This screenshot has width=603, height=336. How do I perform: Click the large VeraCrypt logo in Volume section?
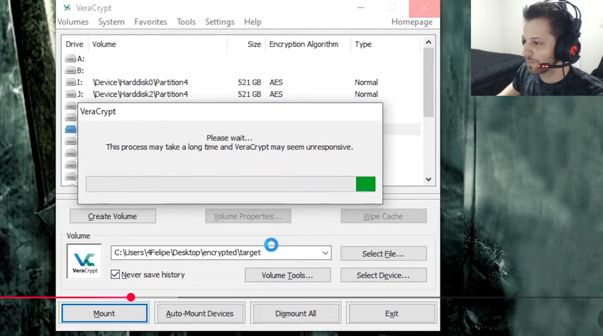[x=84, y=261]
